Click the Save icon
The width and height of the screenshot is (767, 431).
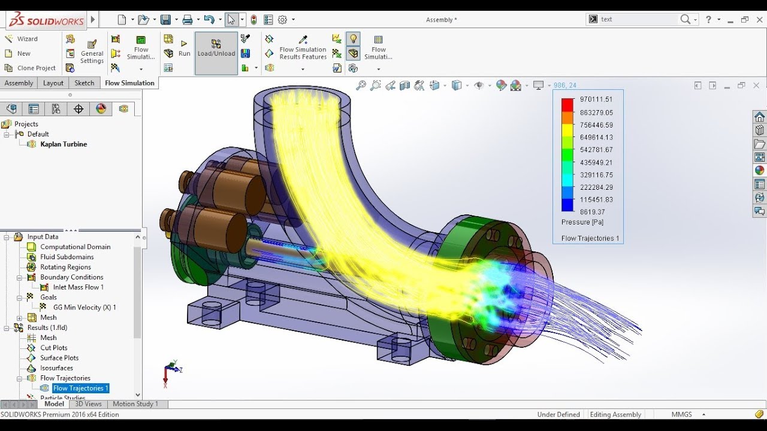pyautogui.click(x=165, y=20)
